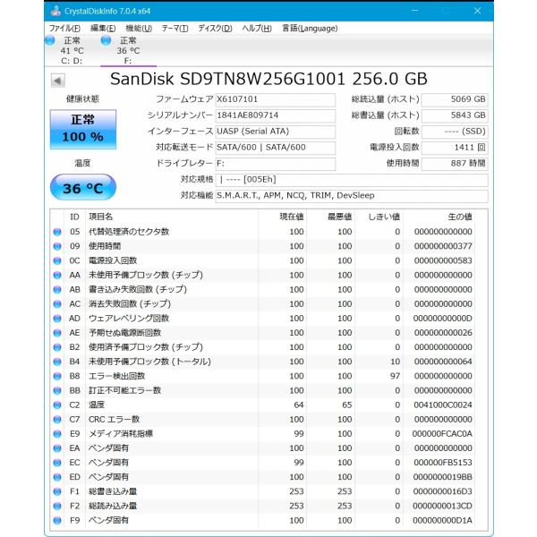
Task: Open the 編集(E) menu
Action: (x=103, y=29)
